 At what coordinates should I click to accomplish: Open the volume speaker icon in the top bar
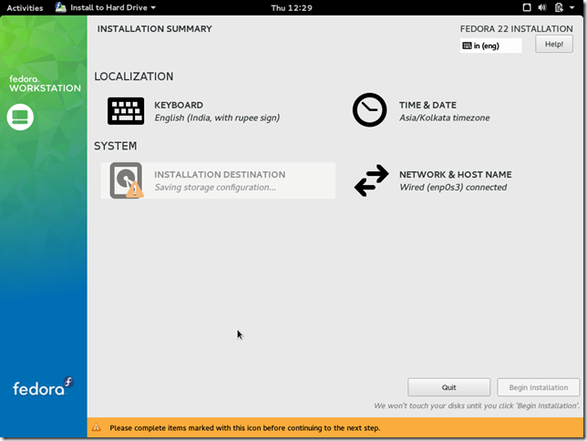(x=542, y=7)
